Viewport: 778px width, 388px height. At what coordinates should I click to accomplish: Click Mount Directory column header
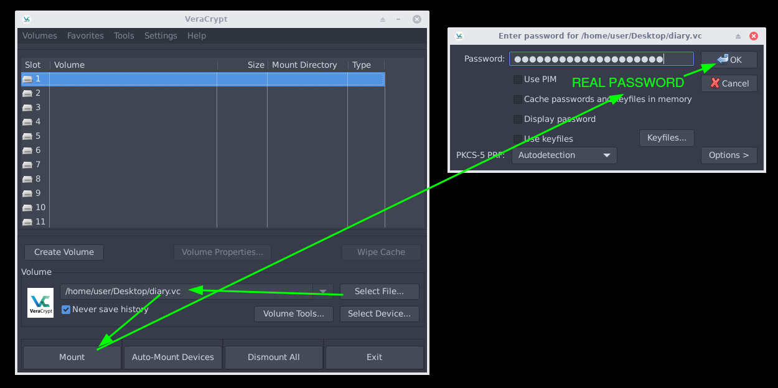(307, 65)
